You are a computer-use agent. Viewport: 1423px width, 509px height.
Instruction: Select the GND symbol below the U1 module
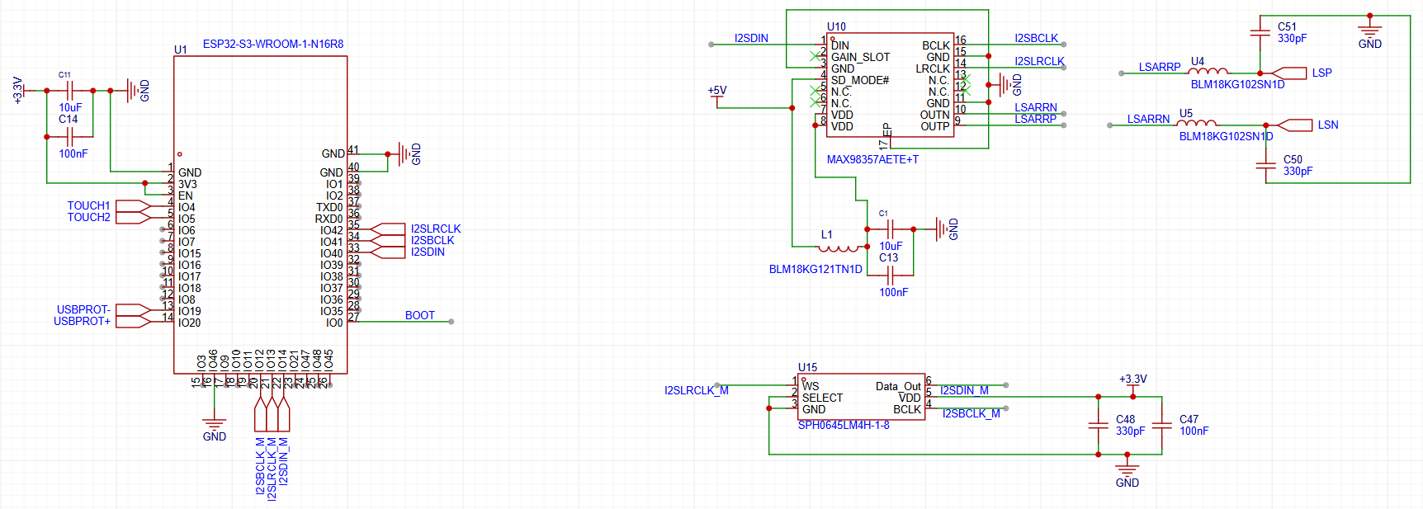215,427
